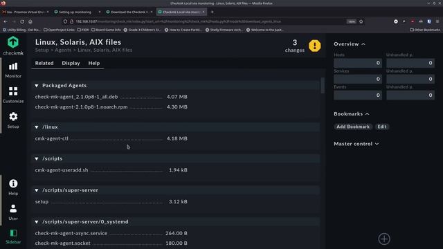Open Board Game Info bookmark folder
This screenshot has height=249, width=443.
point(106,30)
